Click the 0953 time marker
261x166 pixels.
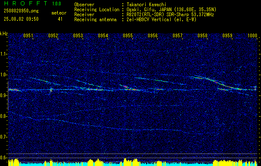pos(78,35)
